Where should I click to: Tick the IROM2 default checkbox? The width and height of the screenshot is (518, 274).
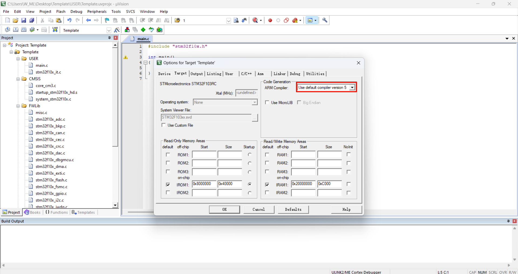pyautogui.click(x=168, y=193)
